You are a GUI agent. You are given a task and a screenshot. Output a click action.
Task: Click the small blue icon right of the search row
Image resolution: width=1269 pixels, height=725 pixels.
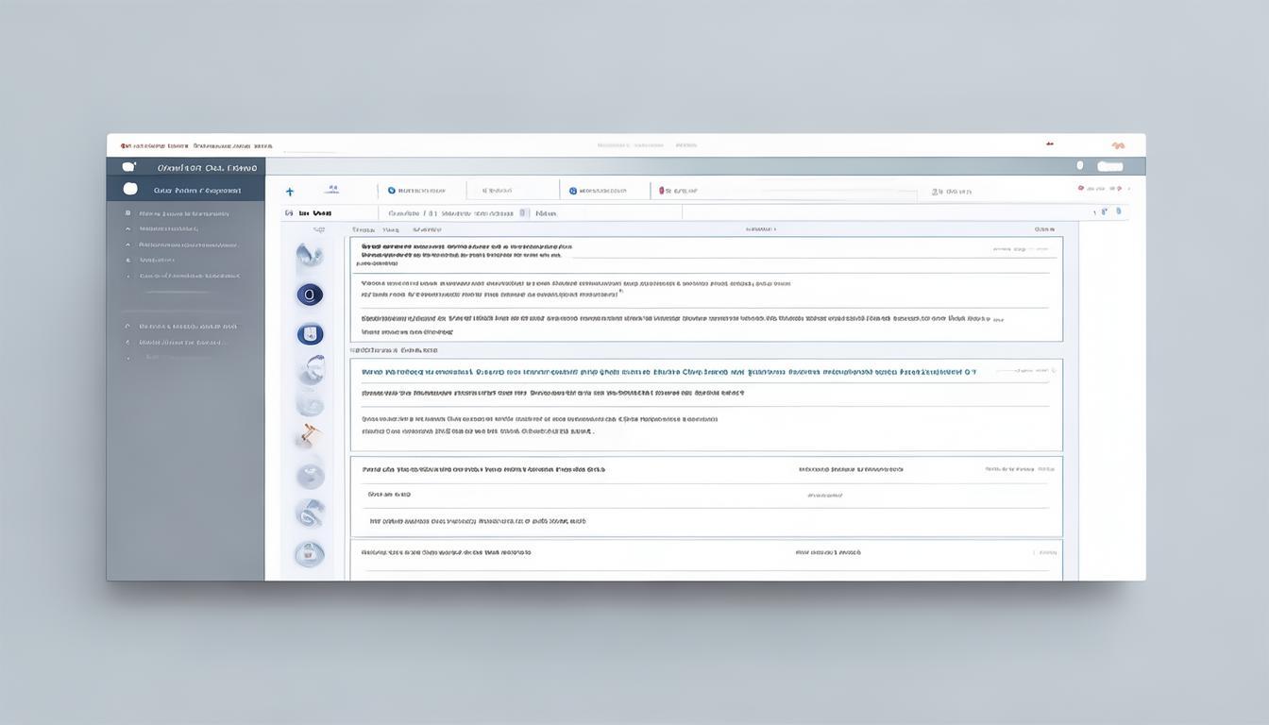point(1119,211)
